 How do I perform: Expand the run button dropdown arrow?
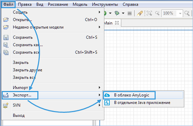(110, 13)
